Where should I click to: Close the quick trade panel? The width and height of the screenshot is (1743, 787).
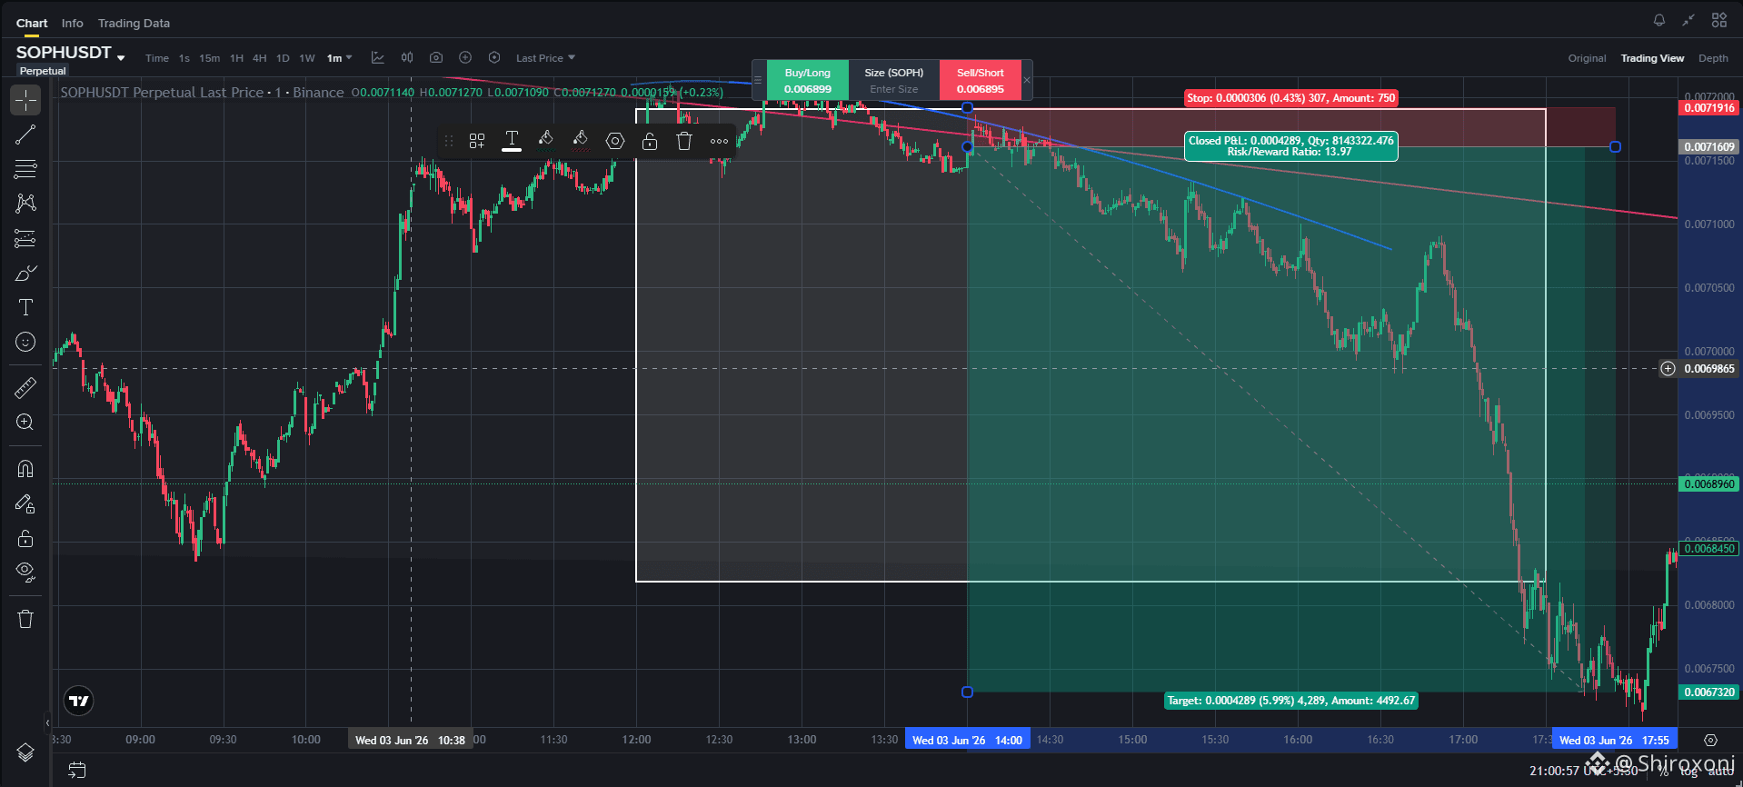(1027, 80)
